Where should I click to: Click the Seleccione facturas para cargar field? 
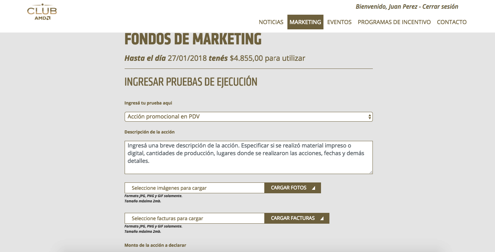[194, 218]
